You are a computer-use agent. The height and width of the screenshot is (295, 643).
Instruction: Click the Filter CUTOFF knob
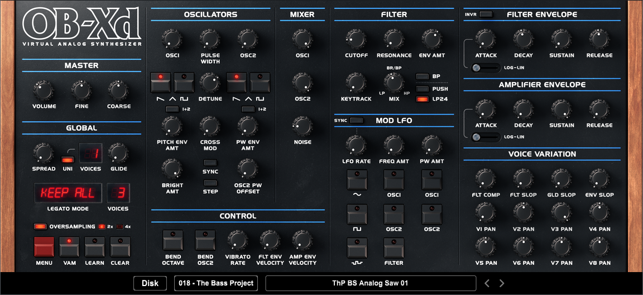(356, 39)
